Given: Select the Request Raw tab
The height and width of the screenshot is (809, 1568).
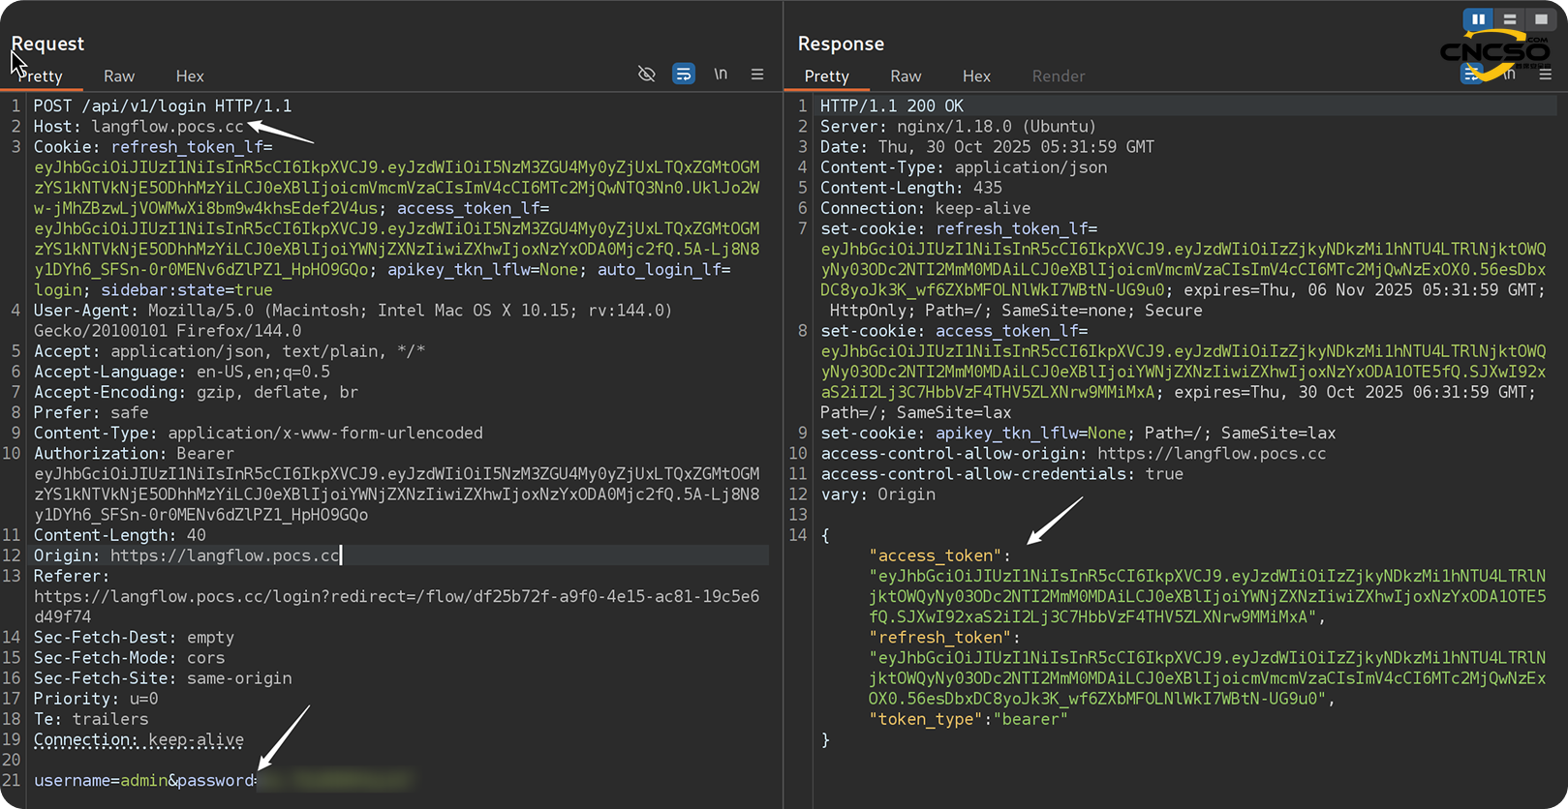Looking at the screenshot, I should (119, 75).
